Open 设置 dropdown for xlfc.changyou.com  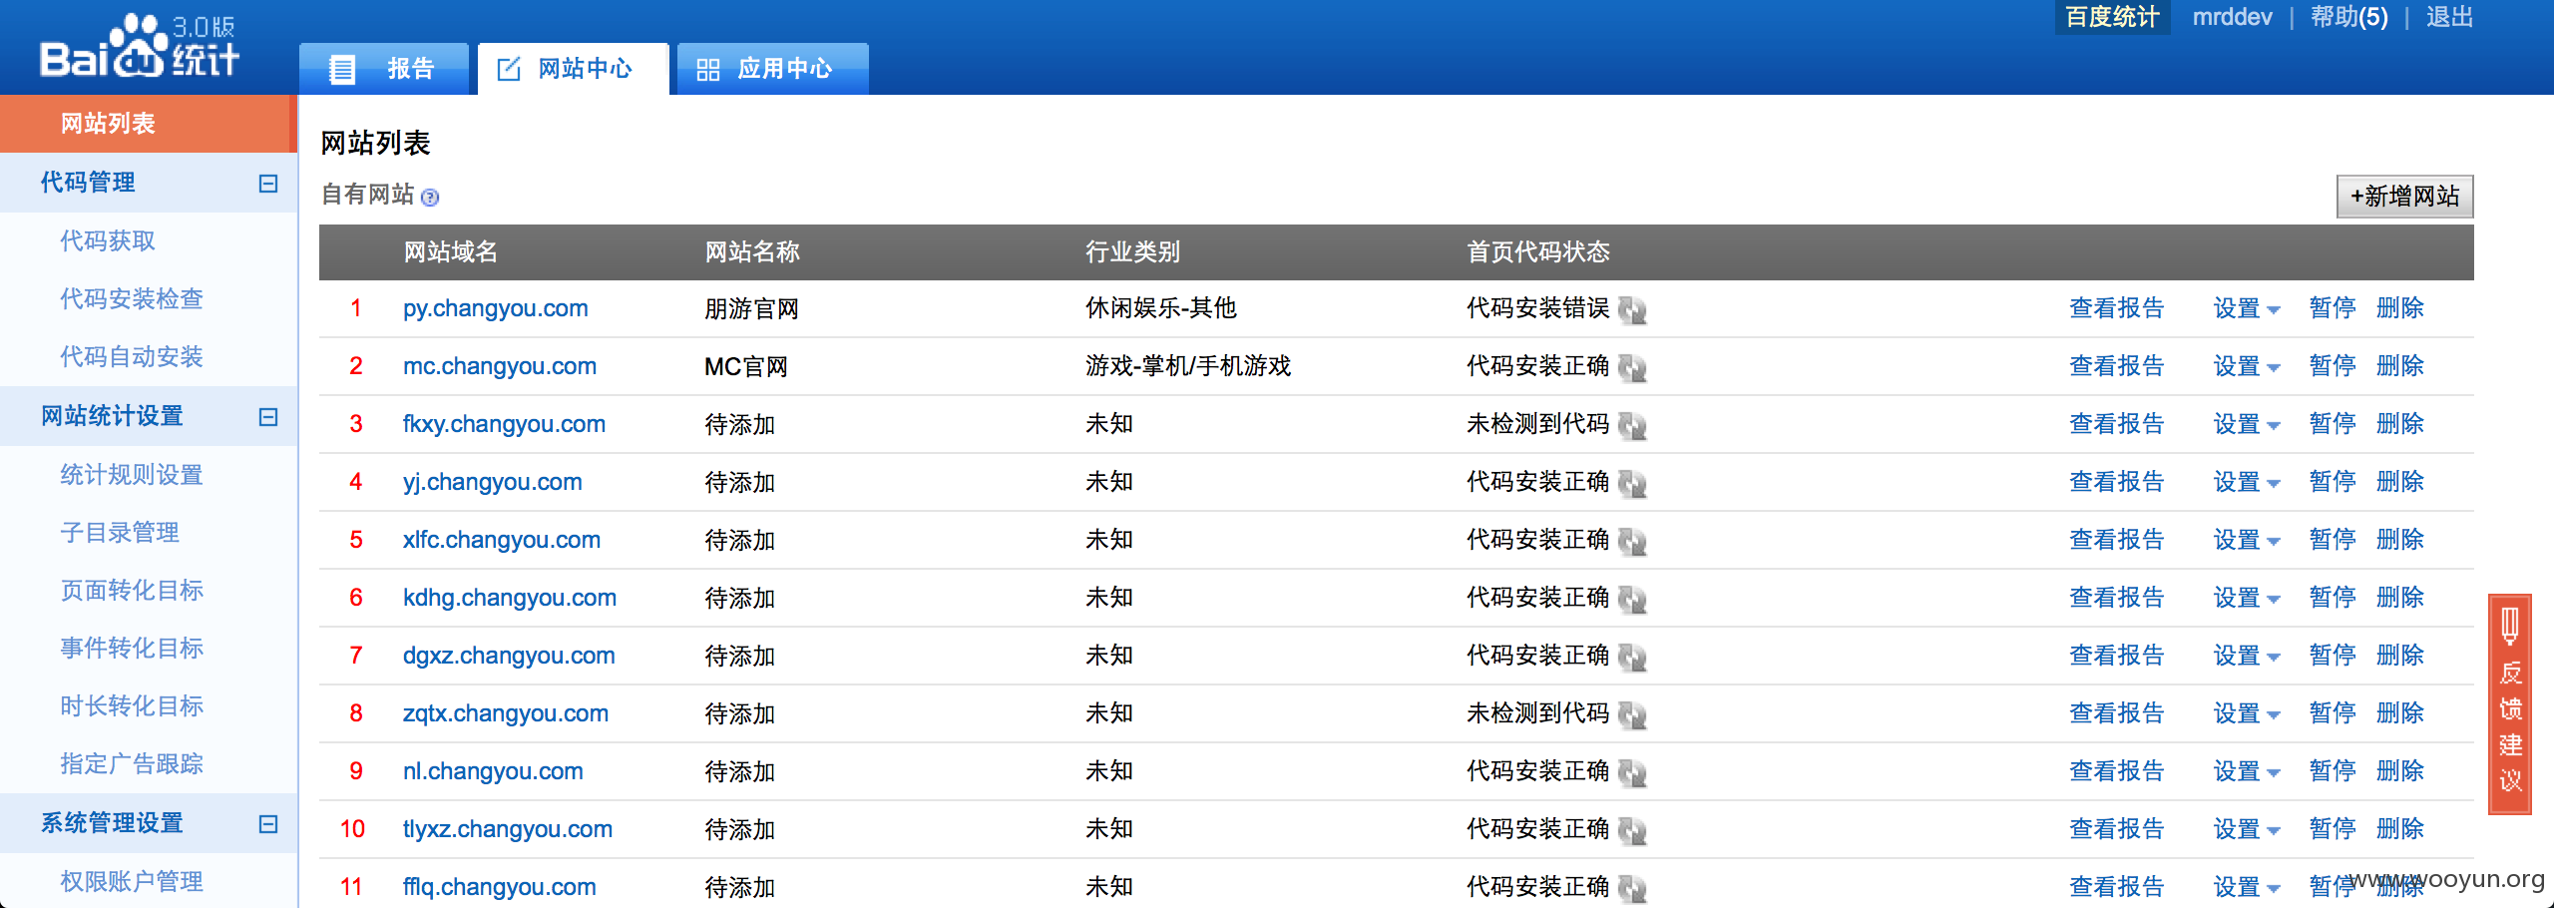2247,540
